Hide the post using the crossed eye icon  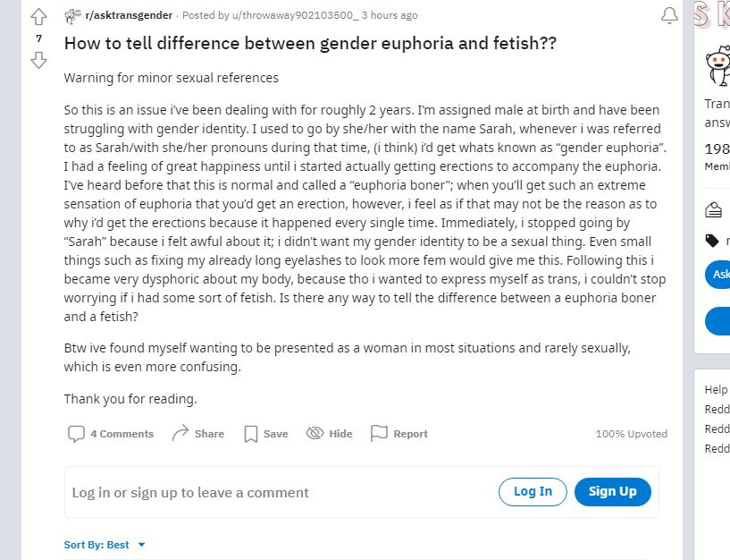click(315, 434)
